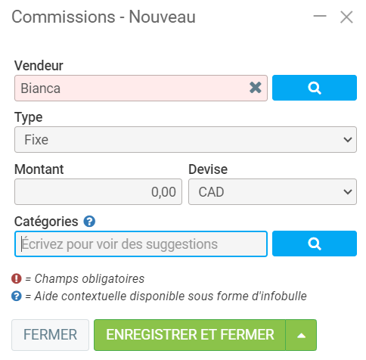Click inside the Vendeur field containing Bianca
Screen dimensions: 366x360
coord(131,88)
